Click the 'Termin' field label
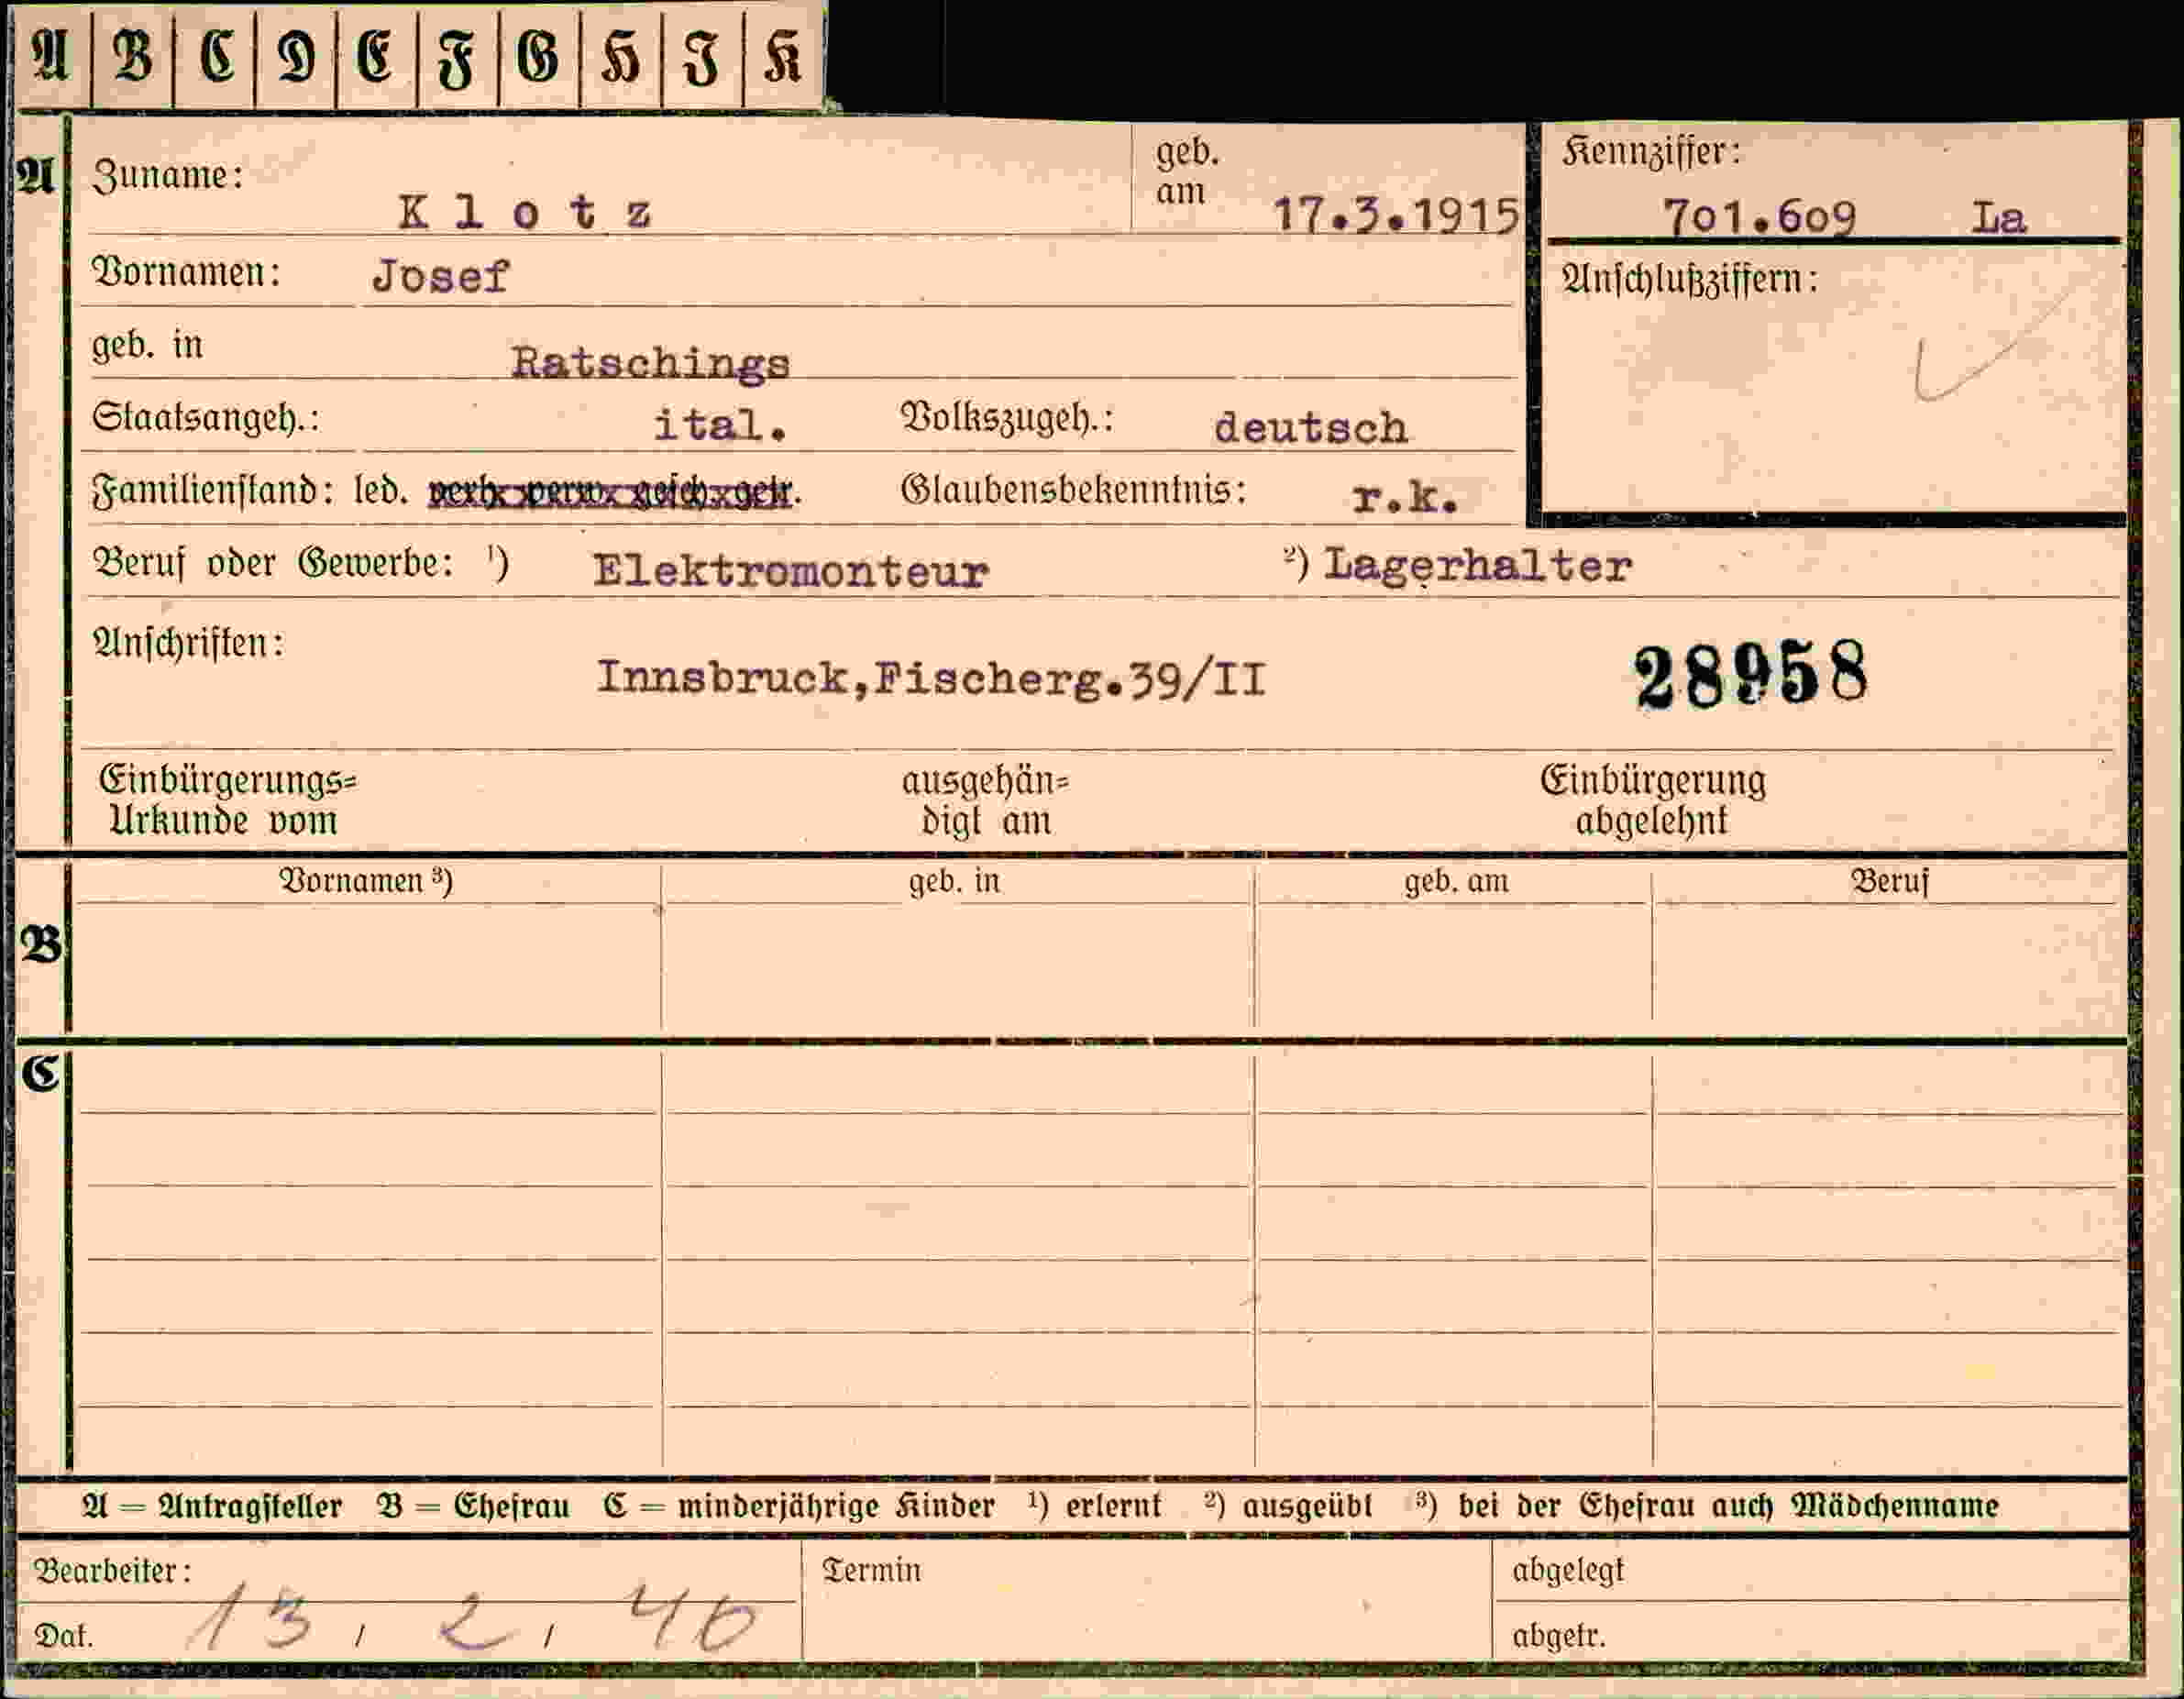This screenshot has width=2184, height=1699. (x=871, y=1570)
